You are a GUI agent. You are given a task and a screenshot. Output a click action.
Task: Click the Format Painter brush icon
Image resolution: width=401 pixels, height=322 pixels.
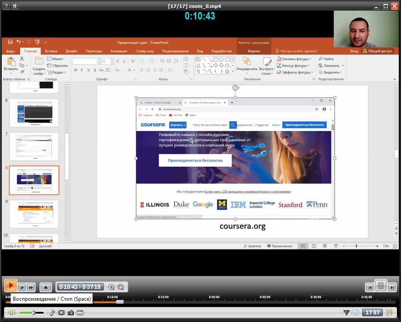pyautogui.click(x=22, y=72)
